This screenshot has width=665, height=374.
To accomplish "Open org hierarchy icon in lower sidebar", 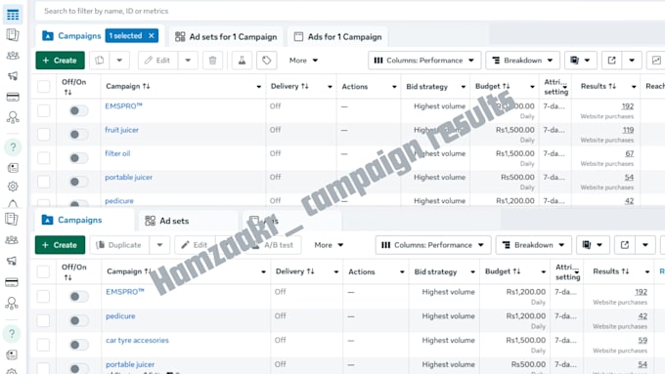I will click(12, 304).
